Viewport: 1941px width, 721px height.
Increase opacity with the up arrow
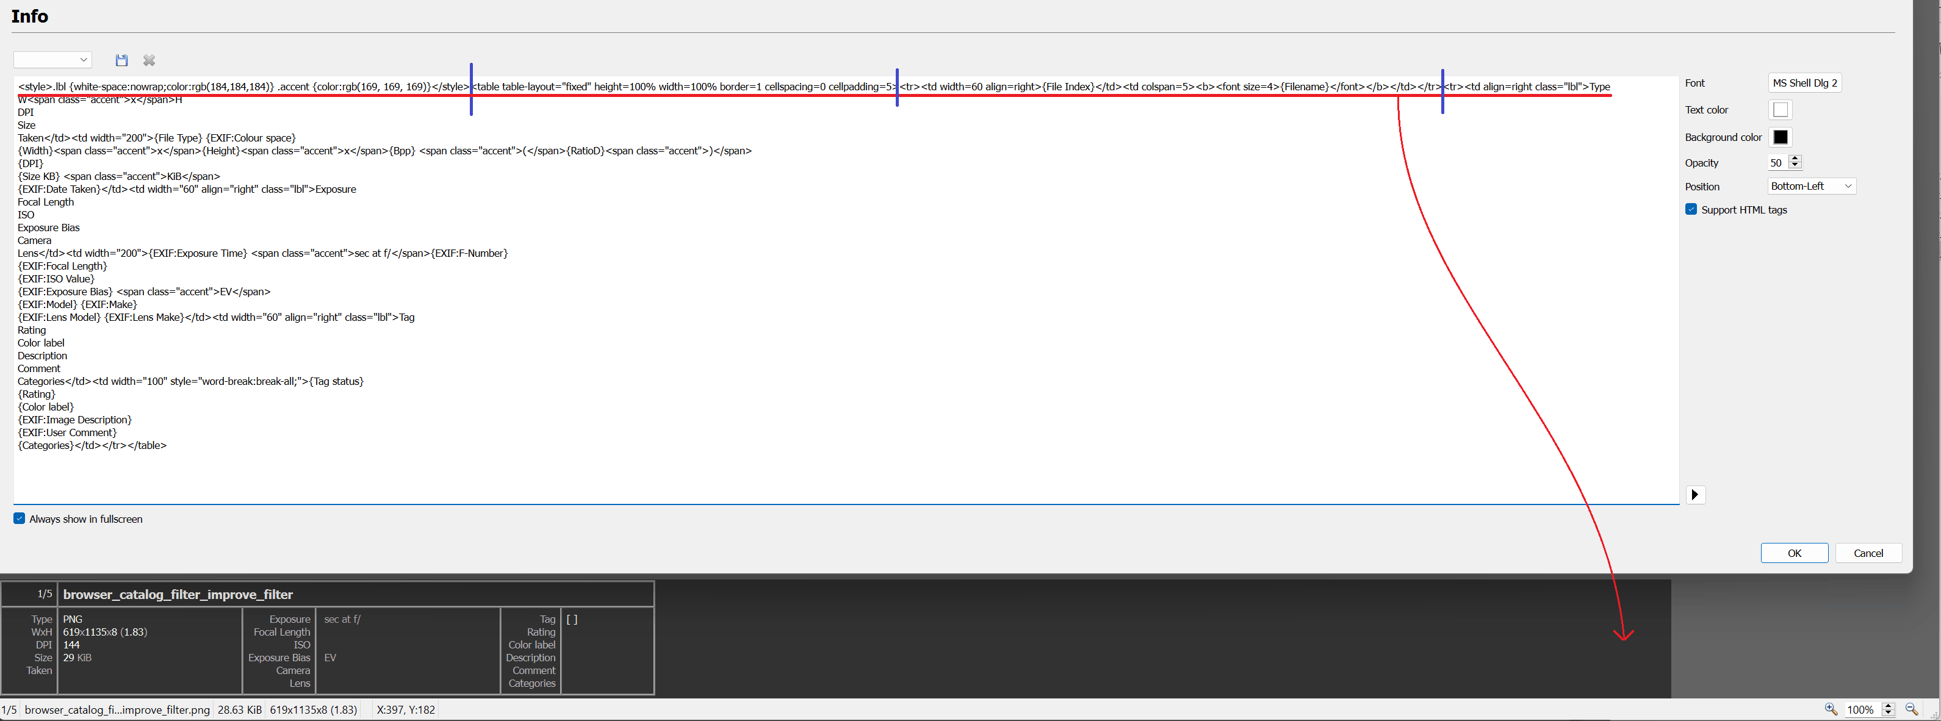point(1795,158)
